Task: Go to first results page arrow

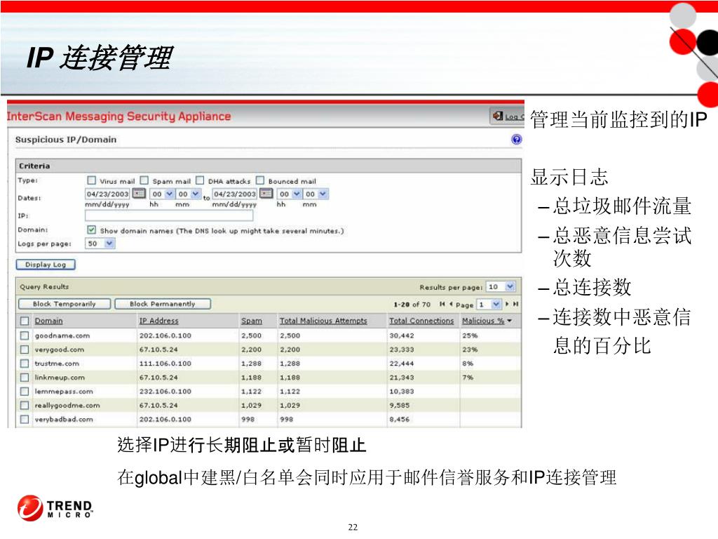Action: (442, 304)
